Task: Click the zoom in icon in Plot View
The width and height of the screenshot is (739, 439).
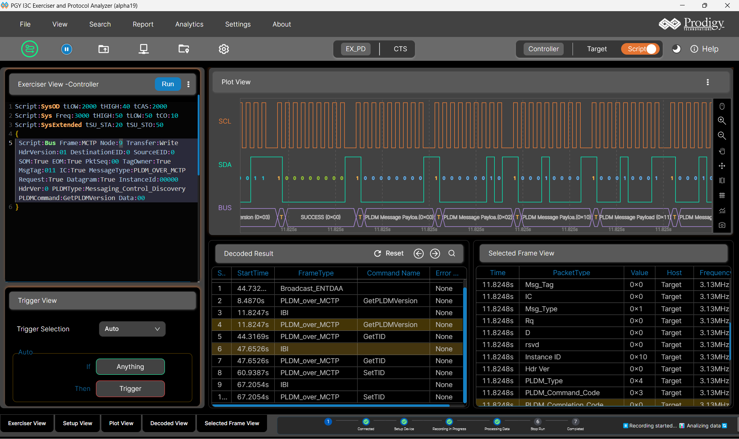Action: [722, 121]
